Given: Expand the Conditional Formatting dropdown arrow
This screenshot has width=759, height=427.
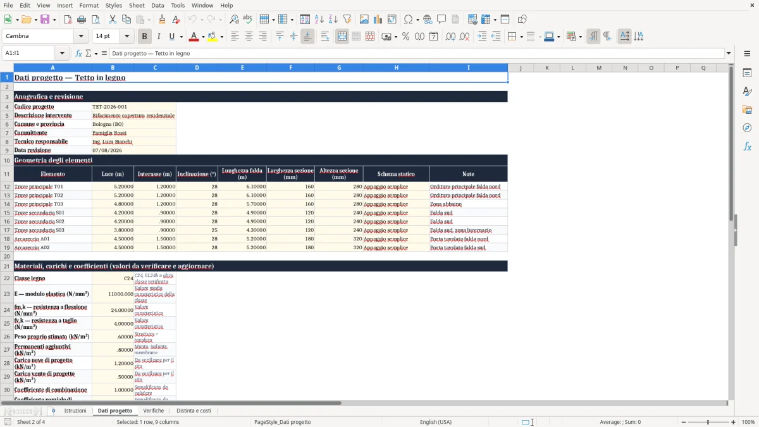Looking at the screenshot, I should 580,37.
